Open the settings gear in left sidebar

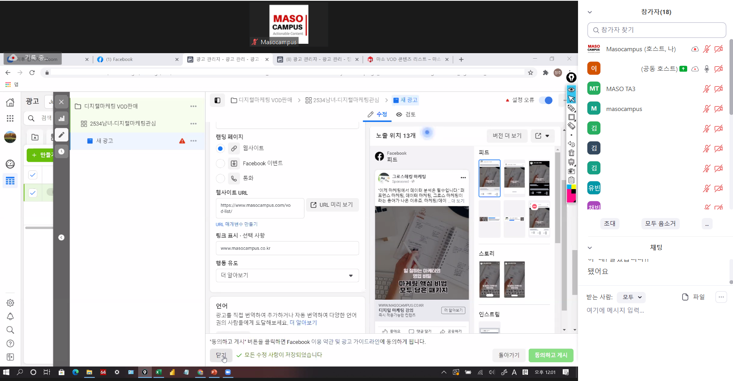(10, 303)
